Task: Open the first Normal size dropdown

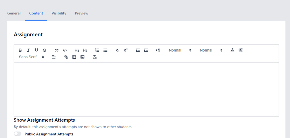Action: [x=180, y=50]
